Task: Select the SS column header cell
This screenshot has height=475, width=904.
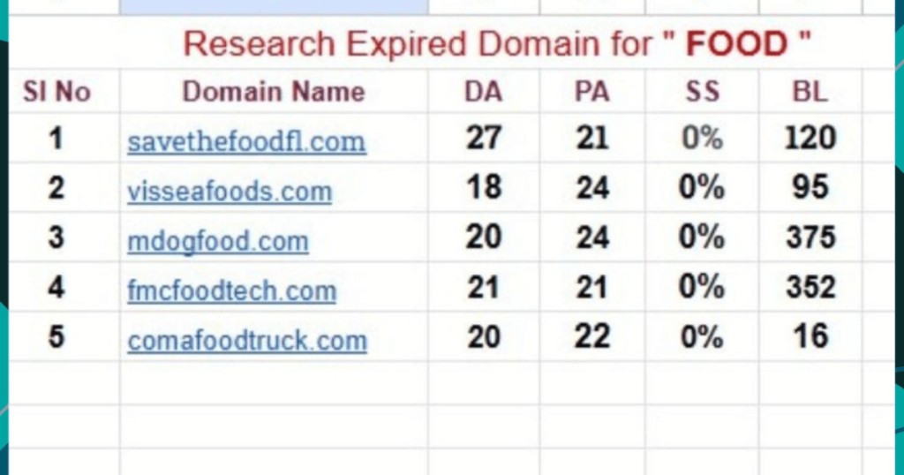Action: click(x=702, y=92)
